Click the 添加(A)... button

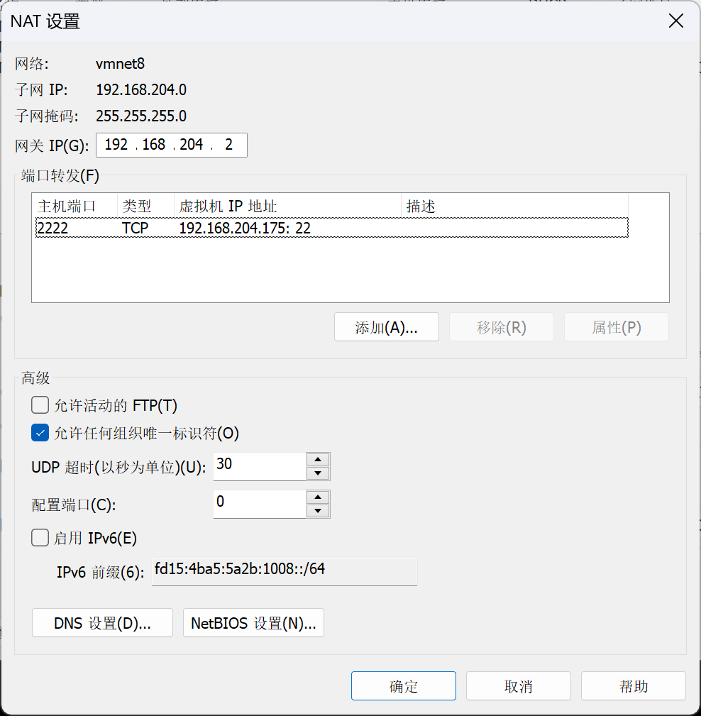click(x=386, y=327)
